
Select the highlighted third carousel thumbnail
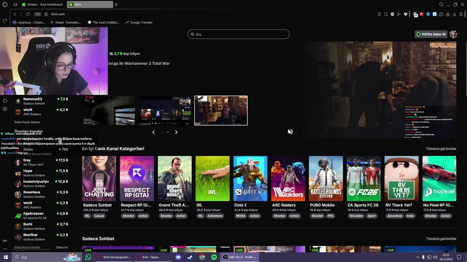(x=221, y=111)
